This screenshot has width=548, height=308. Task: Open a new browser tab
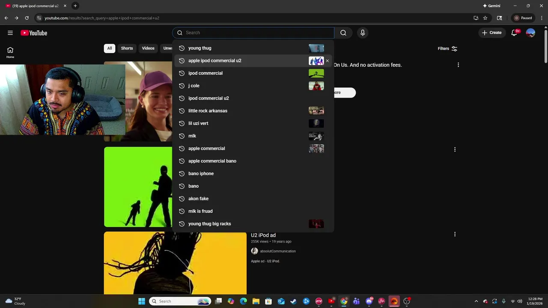[x=75, y=6]
